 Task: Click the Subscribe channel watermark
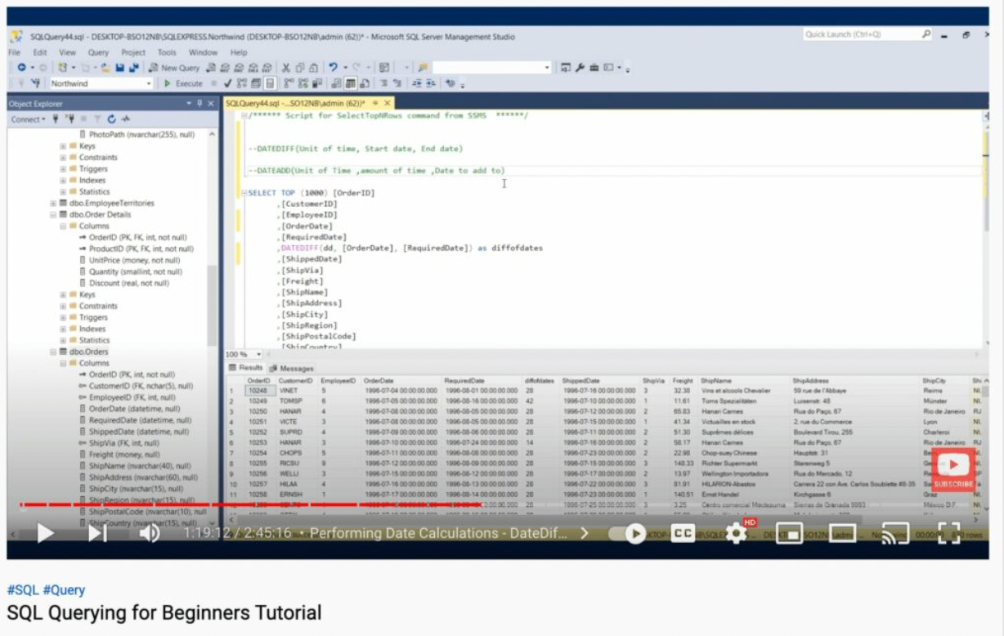pos(953,469)
